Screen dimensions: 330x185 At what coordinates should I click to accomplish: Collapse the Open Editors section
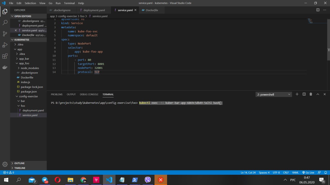pos(28,16)
